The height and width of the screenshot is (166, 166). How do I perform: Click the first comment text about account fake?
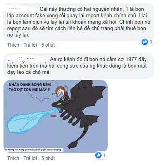point(79,22)
